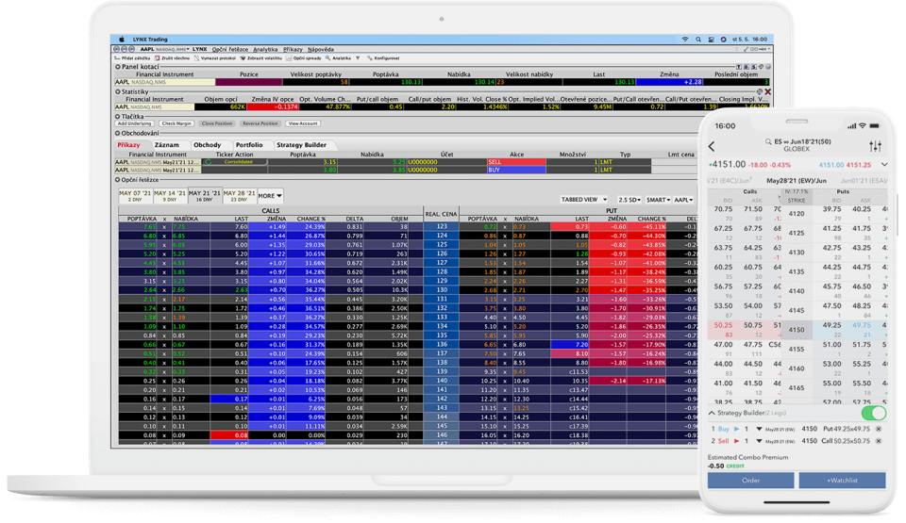Click Close Position button

tap(217, 123)
